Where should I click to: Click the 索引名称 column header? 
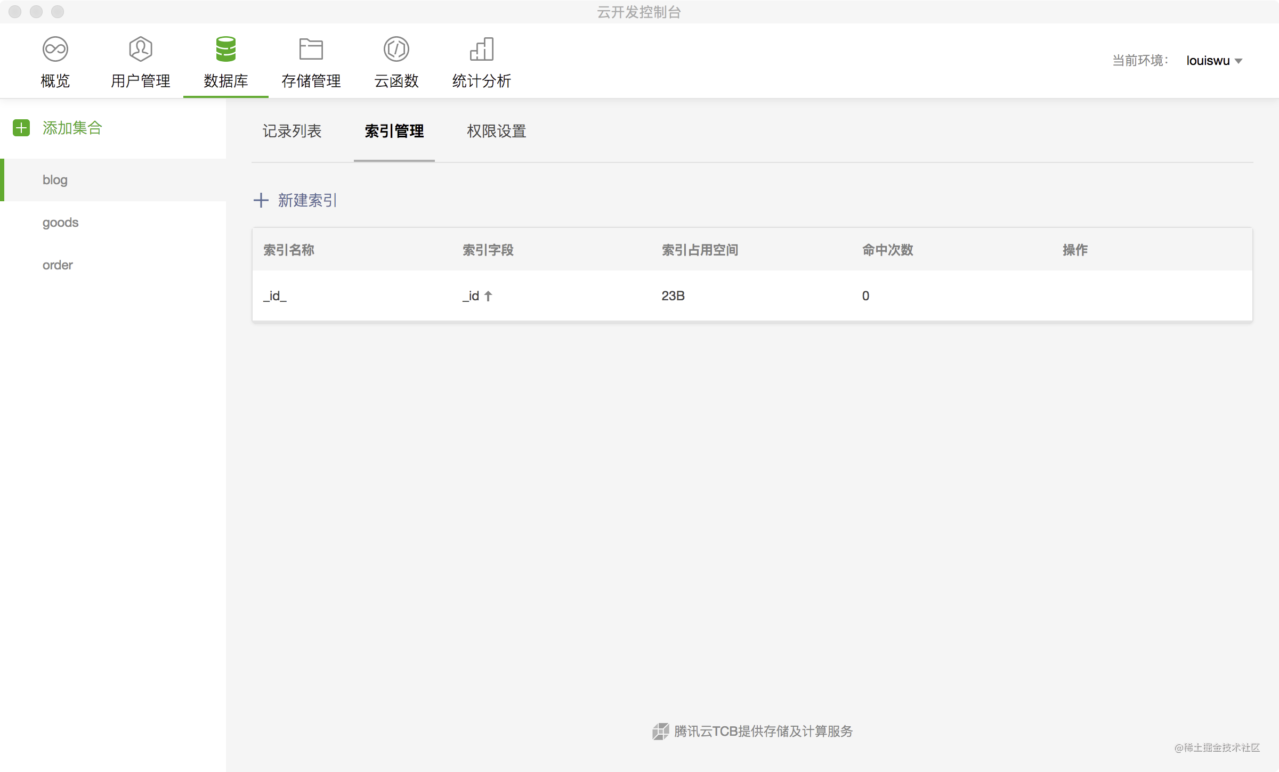click(x=289, y=250)
